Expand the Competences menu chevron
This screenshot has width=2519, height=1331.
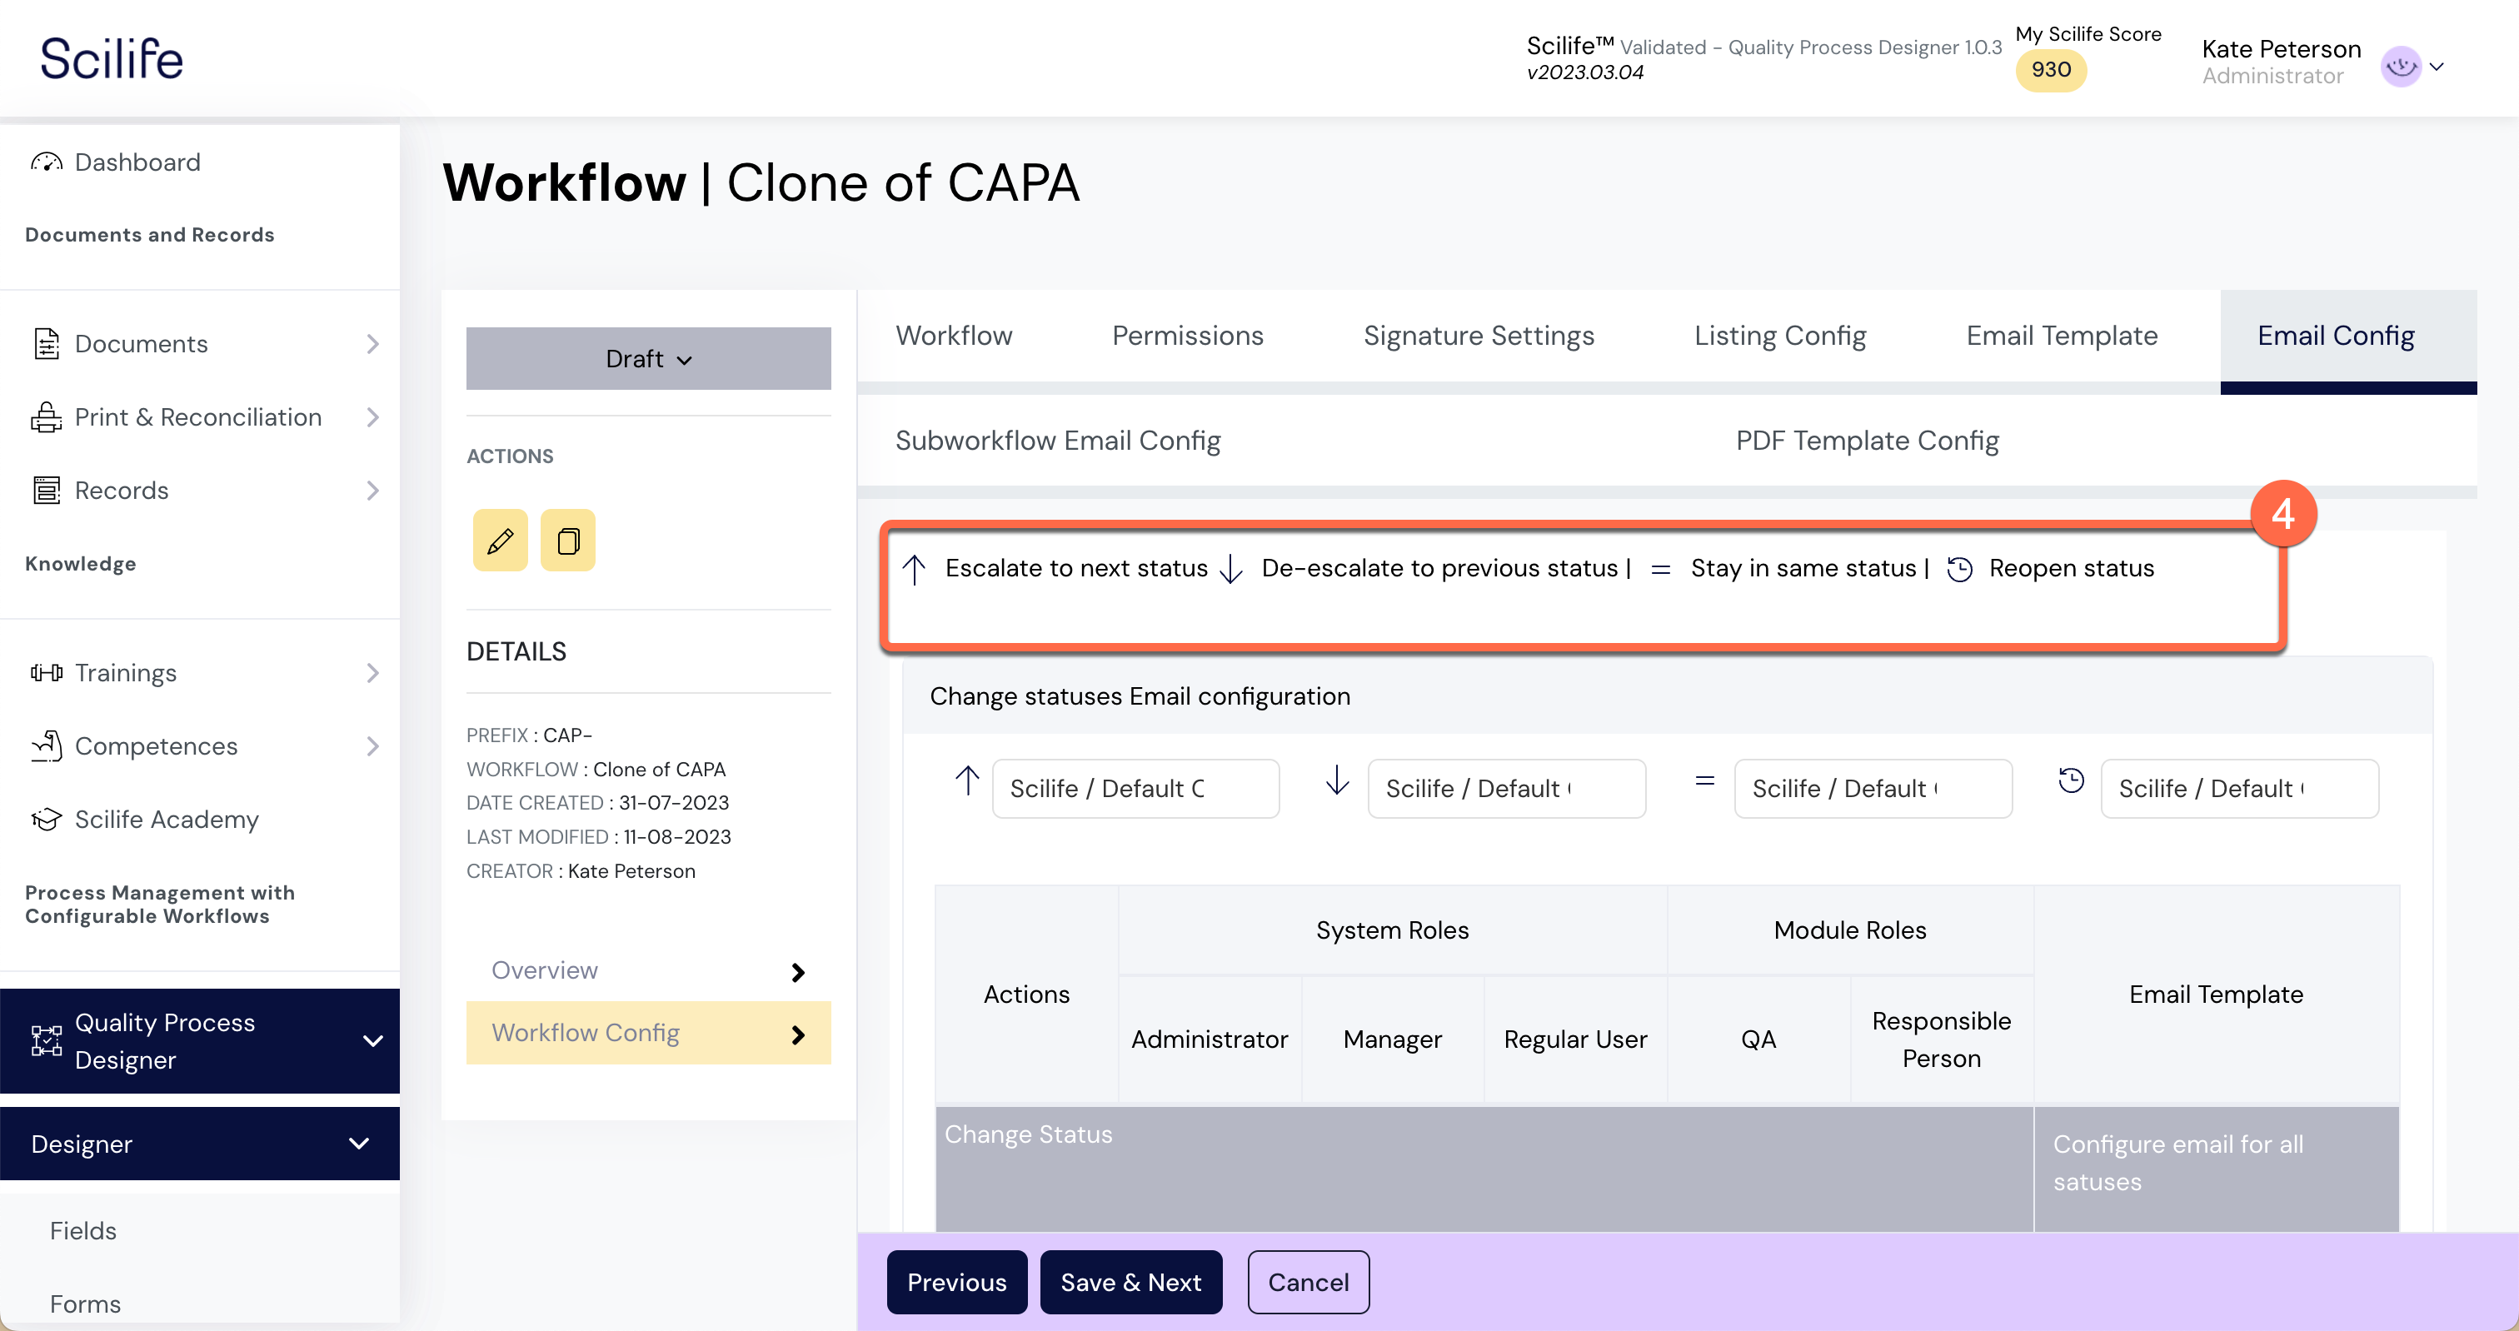tap(372, 746)
